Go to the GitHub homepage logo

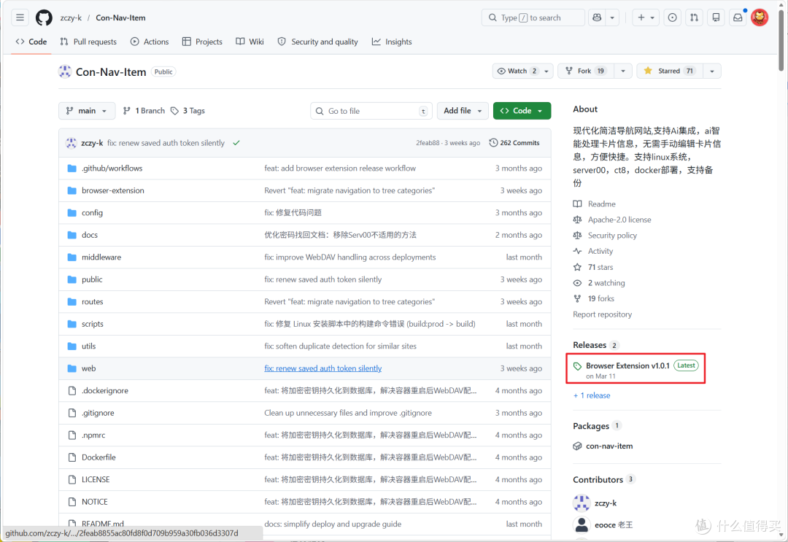click(44, 18)
